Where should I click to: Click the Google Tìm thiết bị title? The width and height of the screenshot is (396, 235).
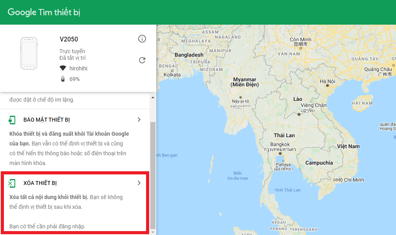coord(44,12)
